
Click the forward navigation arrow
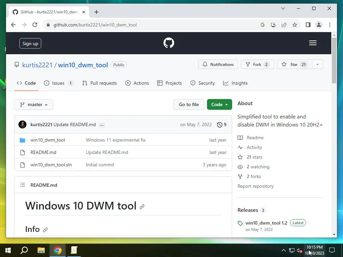click(24, 25)
